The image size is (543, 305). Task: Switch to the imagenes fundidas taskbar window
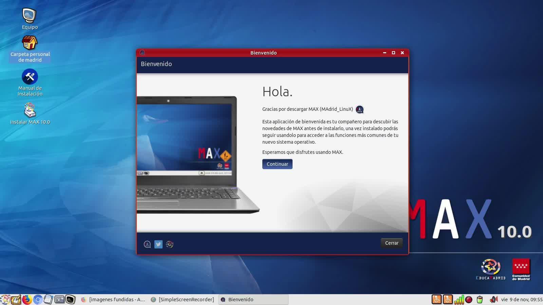[x=113, y=300]
